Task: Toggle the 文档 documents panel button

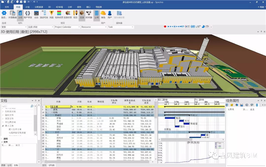Action: tap(20, 15)
